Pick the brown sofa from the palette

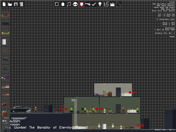click(5, 15)
